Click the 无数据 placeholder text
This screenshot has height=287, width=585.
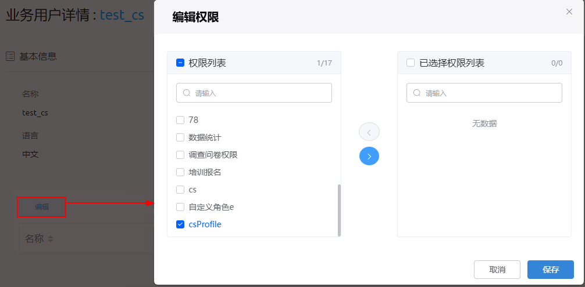[484, 124]
